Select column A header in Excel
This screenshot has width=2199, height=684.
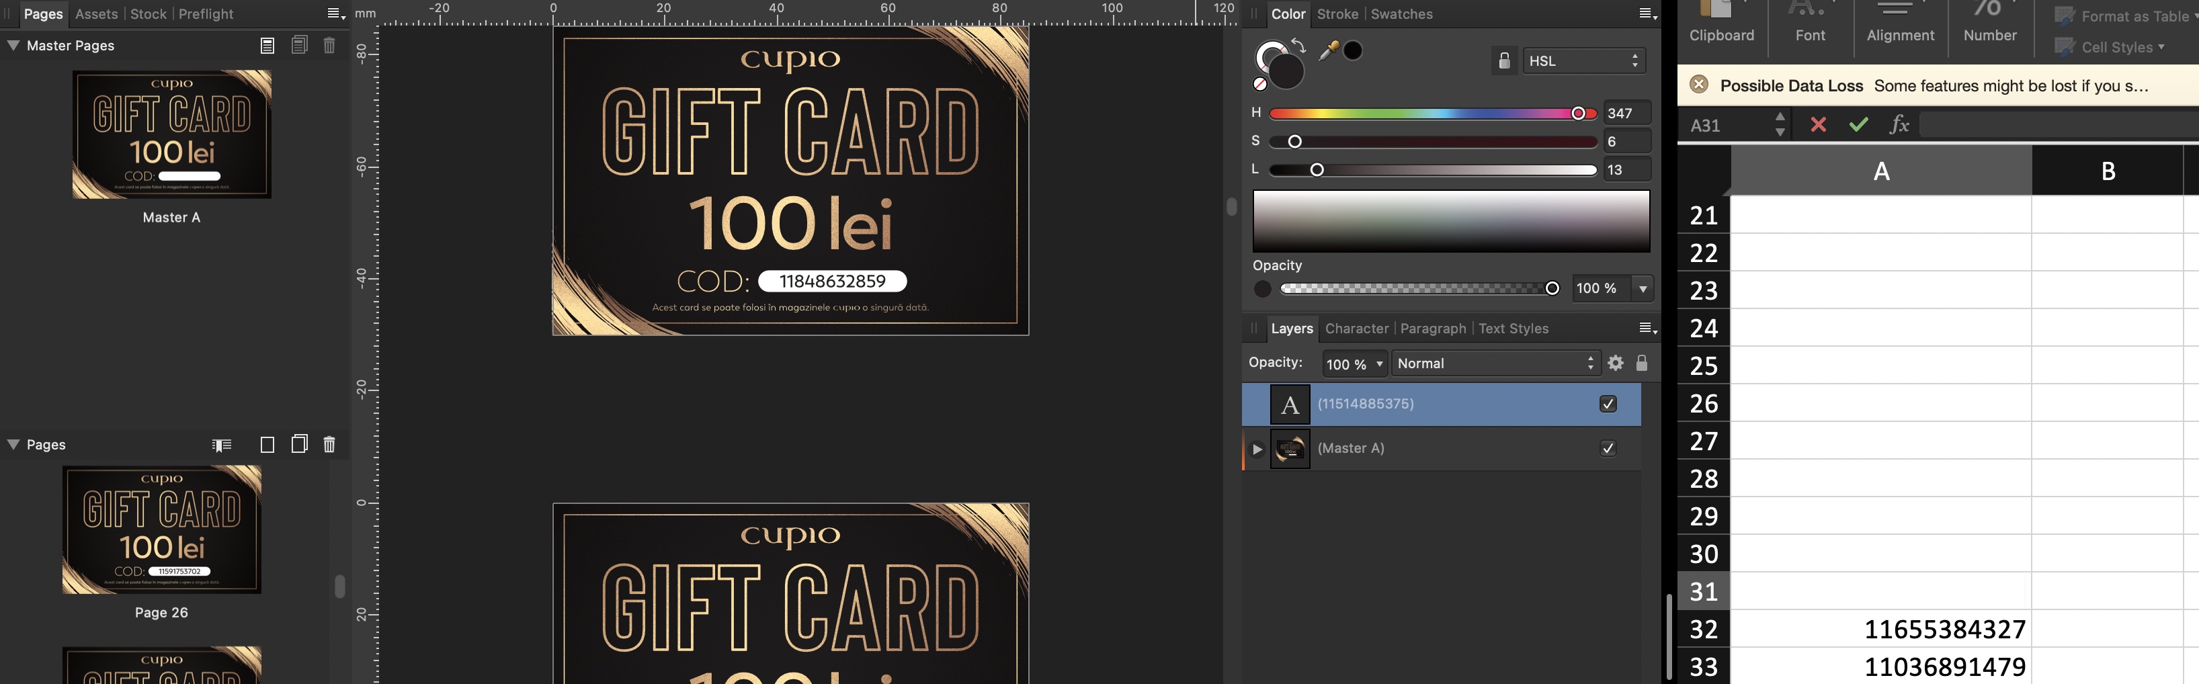coord(1880,171)
